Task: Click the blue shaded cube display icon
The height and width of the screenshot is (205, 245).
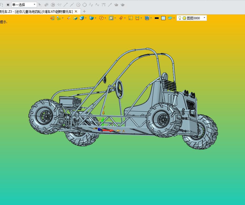Action: coord(82,18)
